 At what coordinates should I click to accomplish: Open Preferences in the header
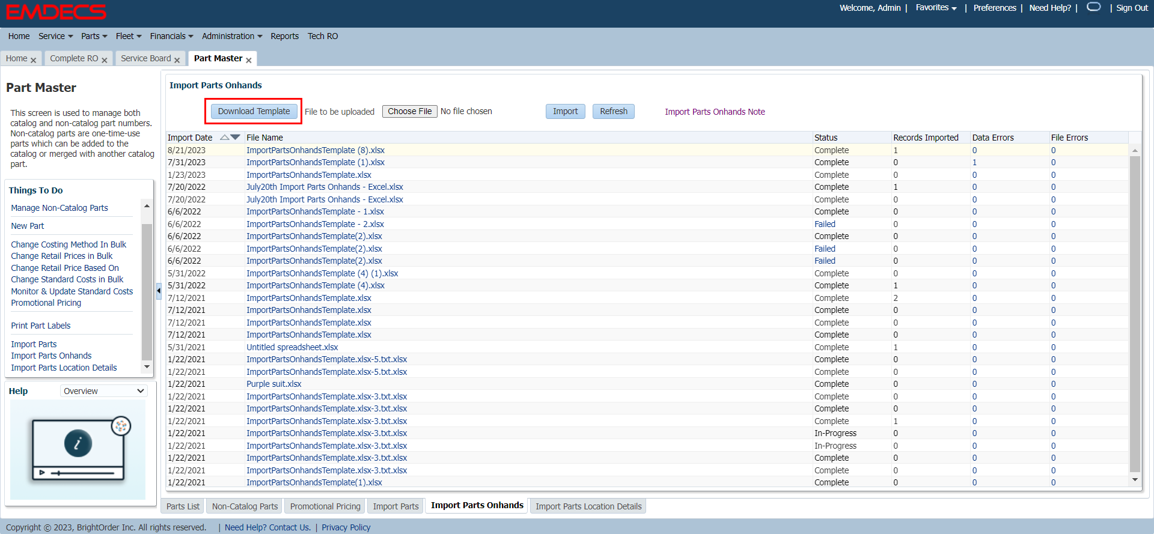click(x=995, y=8)
